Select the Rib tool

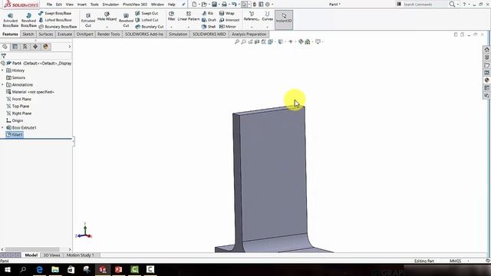pos(208,14)
